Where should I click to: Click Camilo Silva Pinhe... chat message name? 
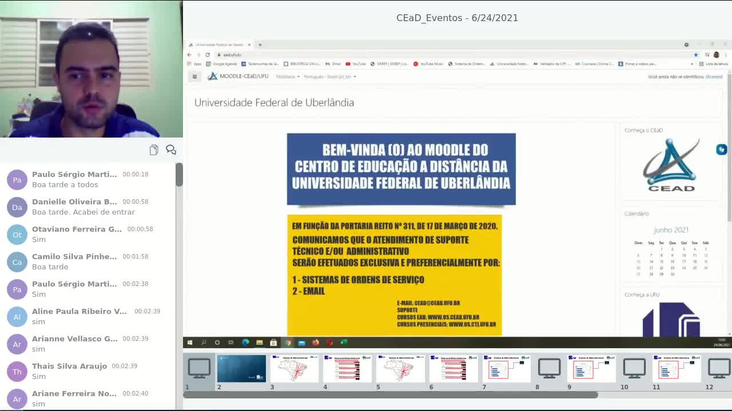point(74,256)
